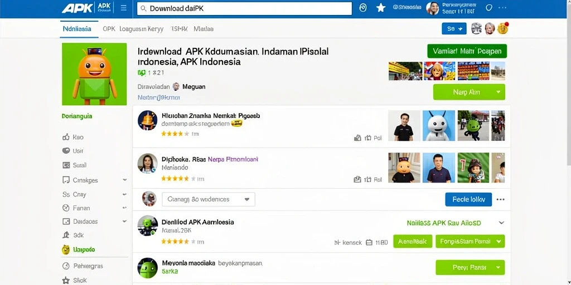Select 'Surall' in the sidebar
571x285 pixels.
[x=75, y=165]
